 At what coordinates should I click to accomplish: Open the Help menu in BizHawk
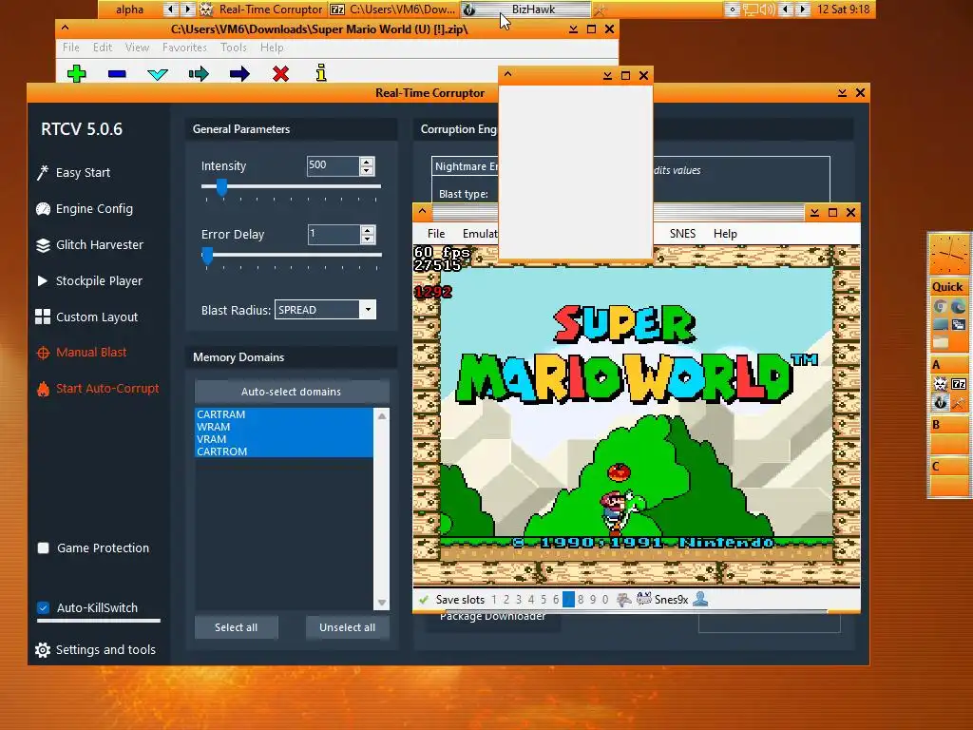pos(725,234)
